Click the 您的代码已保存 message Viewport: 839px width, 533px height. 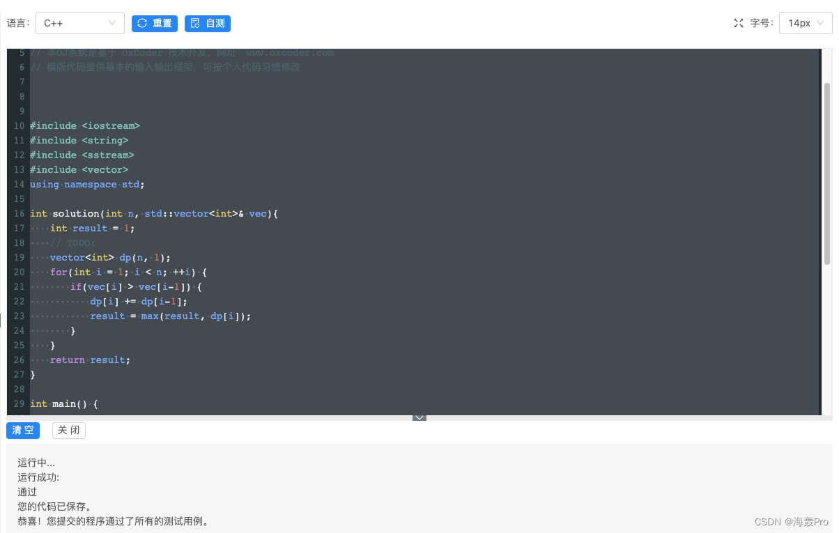54,507
